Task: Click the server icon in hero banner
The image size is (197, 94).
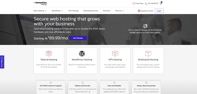Action: (145, 26)
